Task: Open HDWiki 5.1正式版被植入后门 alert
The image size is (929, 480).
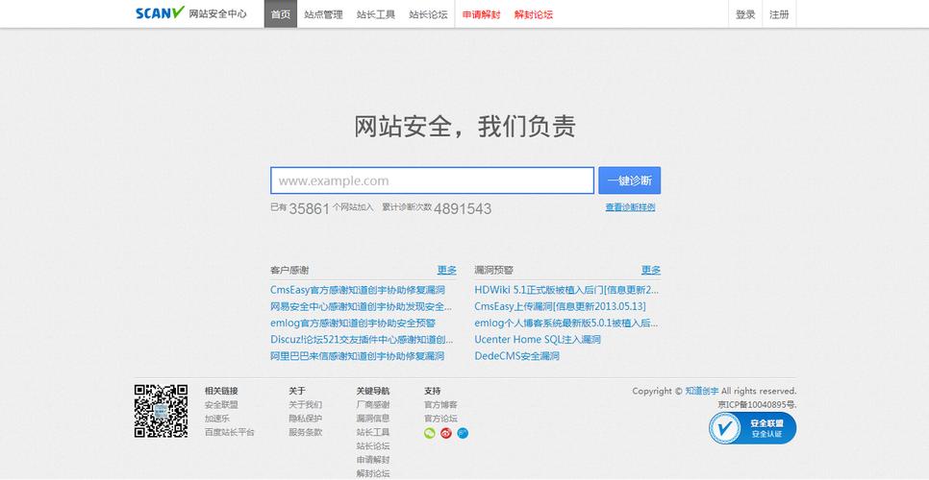Action: tap(566, 290)
